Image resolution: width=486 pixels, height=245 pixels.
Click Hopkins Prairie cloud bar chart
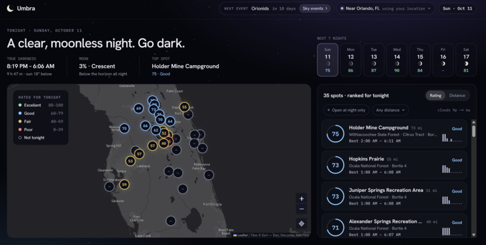[452, 170]
